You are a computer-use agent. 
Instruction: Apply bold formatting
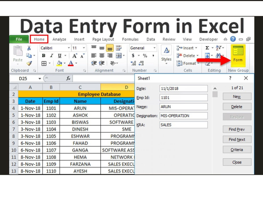pyautogui.click(x=43, y=56)
